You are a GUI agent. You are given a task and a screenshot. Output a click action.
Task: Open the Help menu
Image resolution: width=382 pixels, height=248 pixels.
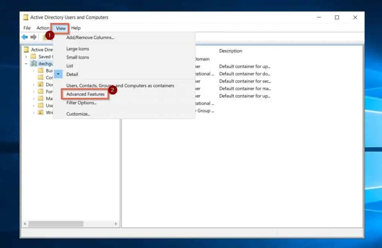[76, 28]
